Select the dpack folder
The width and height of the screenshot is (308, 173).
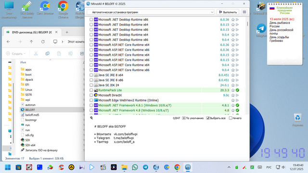click(x=29, y=79)
